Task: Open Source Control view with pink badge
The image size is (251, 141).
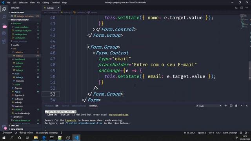Action: tap(4, 25)
